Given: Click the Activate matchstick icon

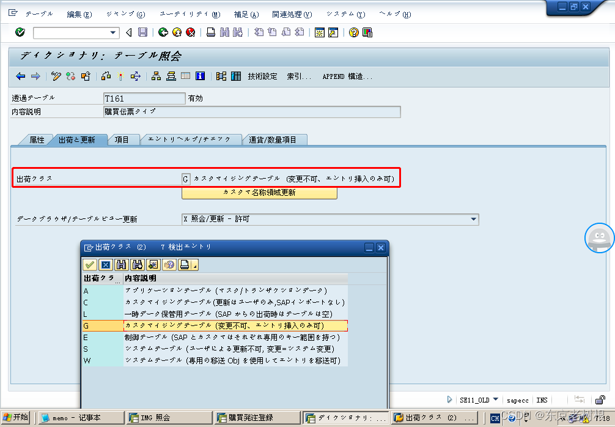Looking at the screenshot, I should [x=121, y=76].
